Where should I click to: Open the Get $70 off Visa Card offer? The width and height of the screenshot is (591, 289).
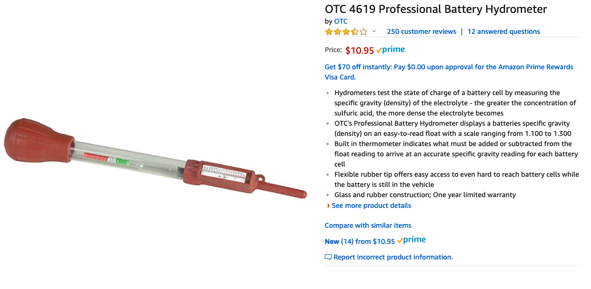[x=448, y=72]
